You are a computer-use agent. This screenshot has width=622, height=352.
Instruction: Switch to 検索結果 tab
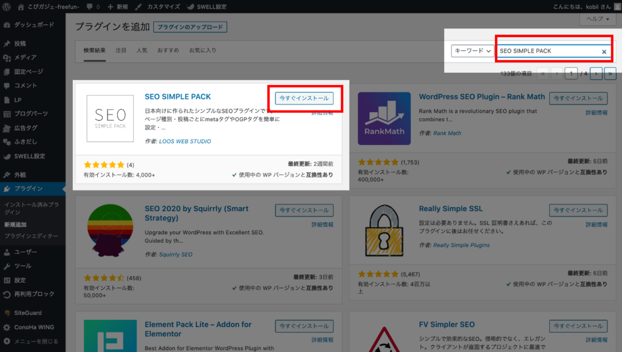[x=94, y=50]
